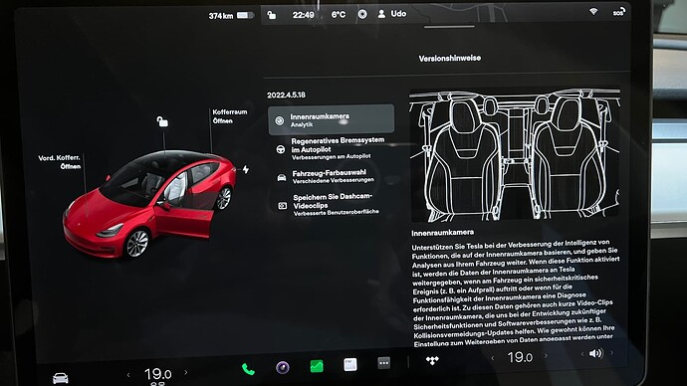
Task: Tap the lock icon in status bar
Action: [x=272, y=15]
